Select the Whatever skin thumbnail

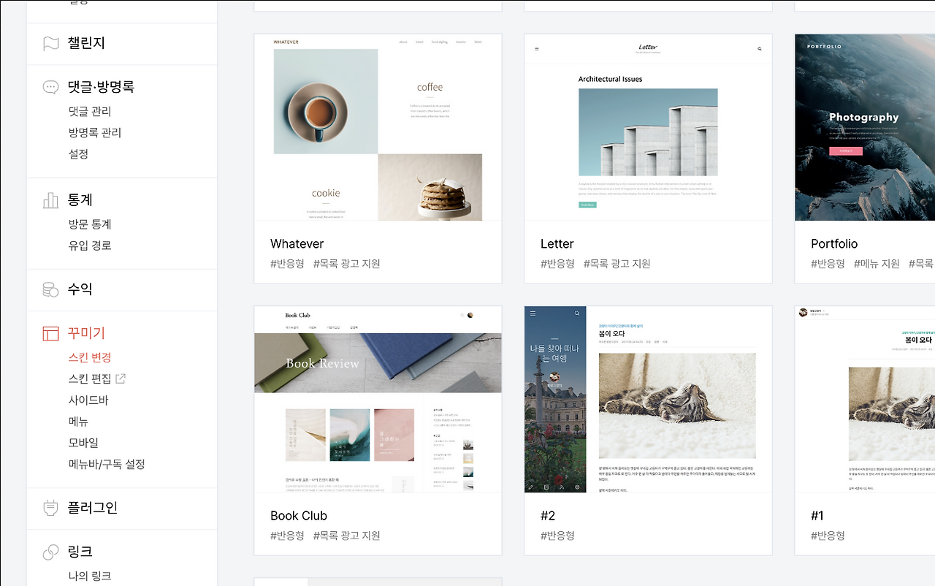pos(378,127)
